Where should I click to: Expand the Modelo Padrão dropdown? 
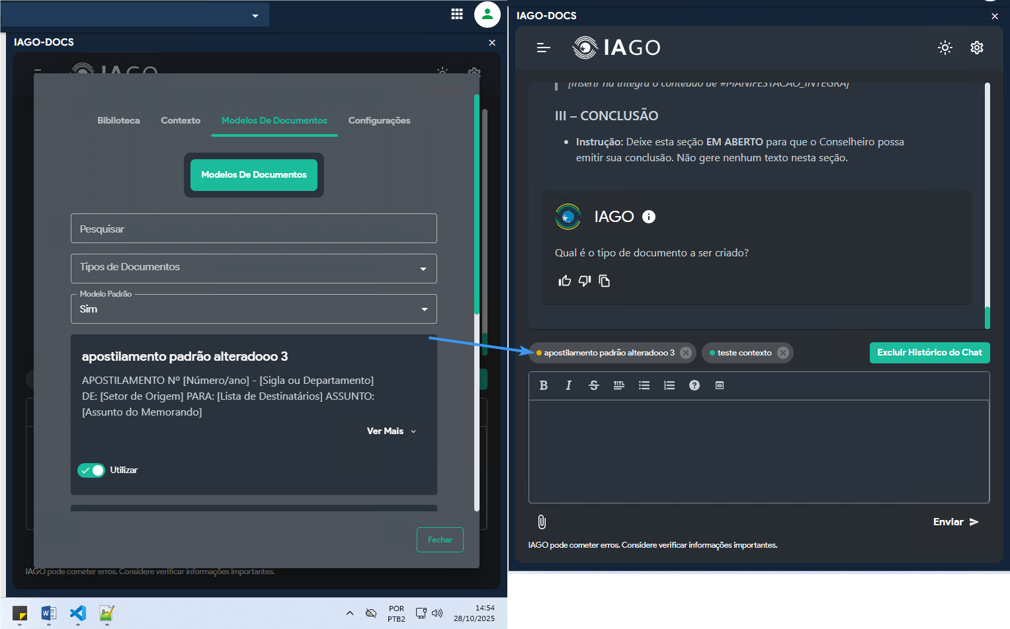253,309
